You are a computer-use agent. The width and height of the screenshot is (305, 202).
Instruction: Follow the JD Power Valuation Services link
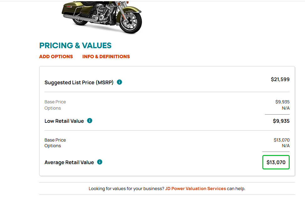pos(195,189)
